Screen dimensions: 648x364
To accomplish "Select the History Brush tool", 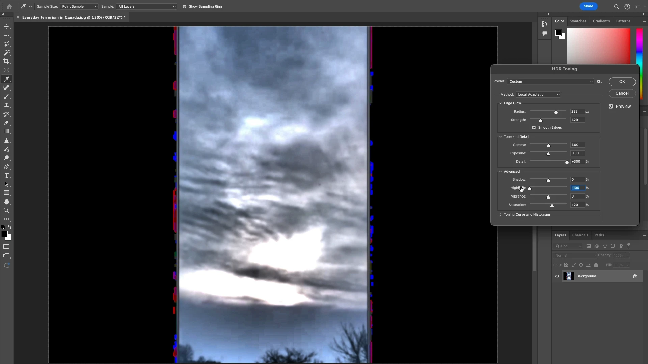I will pos(6,114).
